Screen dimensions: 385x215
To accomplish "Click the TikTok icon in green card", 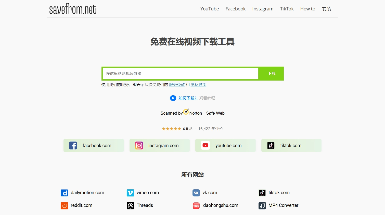I will pos(271,146).
